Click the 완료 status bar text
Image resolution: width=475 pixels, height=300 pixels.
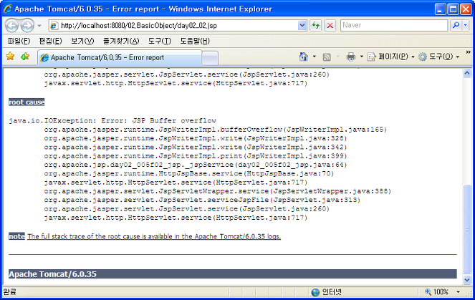10,292
